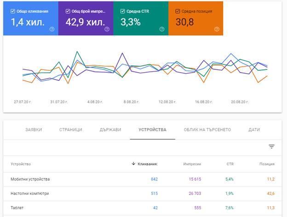Switch to the Държави tab
The height and width of the screenshot is (217, 287).
pyautogui.click(x=110, y=130)
